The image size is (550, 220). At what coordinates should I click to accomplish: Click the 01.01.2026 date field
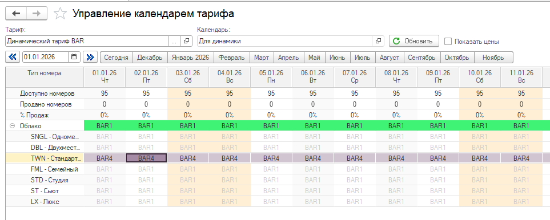click(46, 57)
